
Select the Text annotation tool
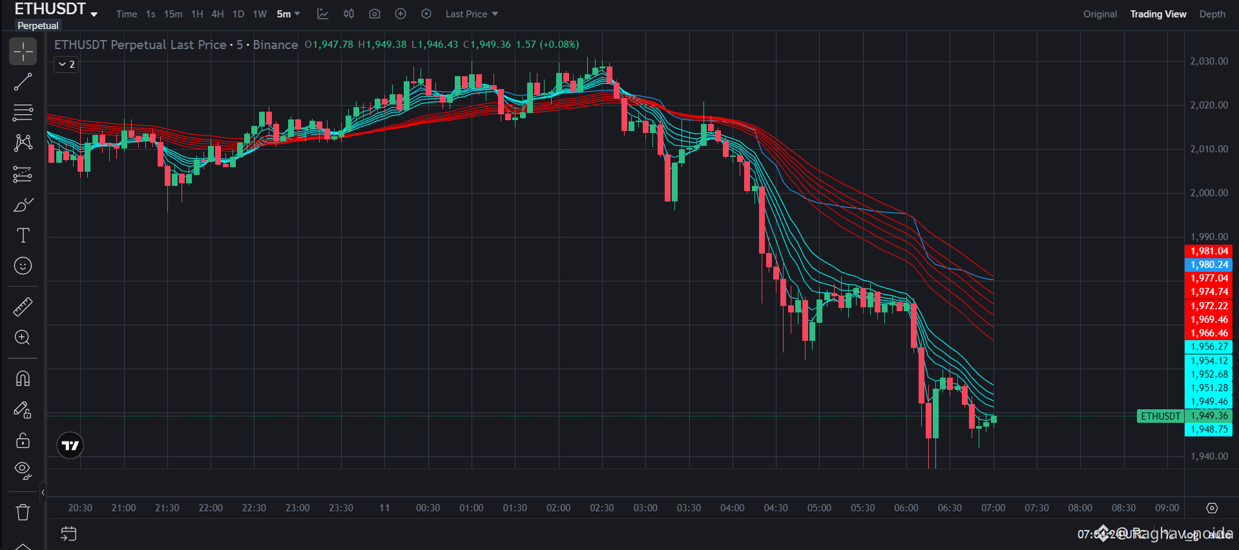[x=23, y=235]
